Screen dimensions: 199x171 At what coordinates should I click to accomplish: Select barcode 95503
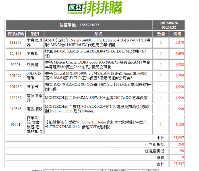coord(15,65)
